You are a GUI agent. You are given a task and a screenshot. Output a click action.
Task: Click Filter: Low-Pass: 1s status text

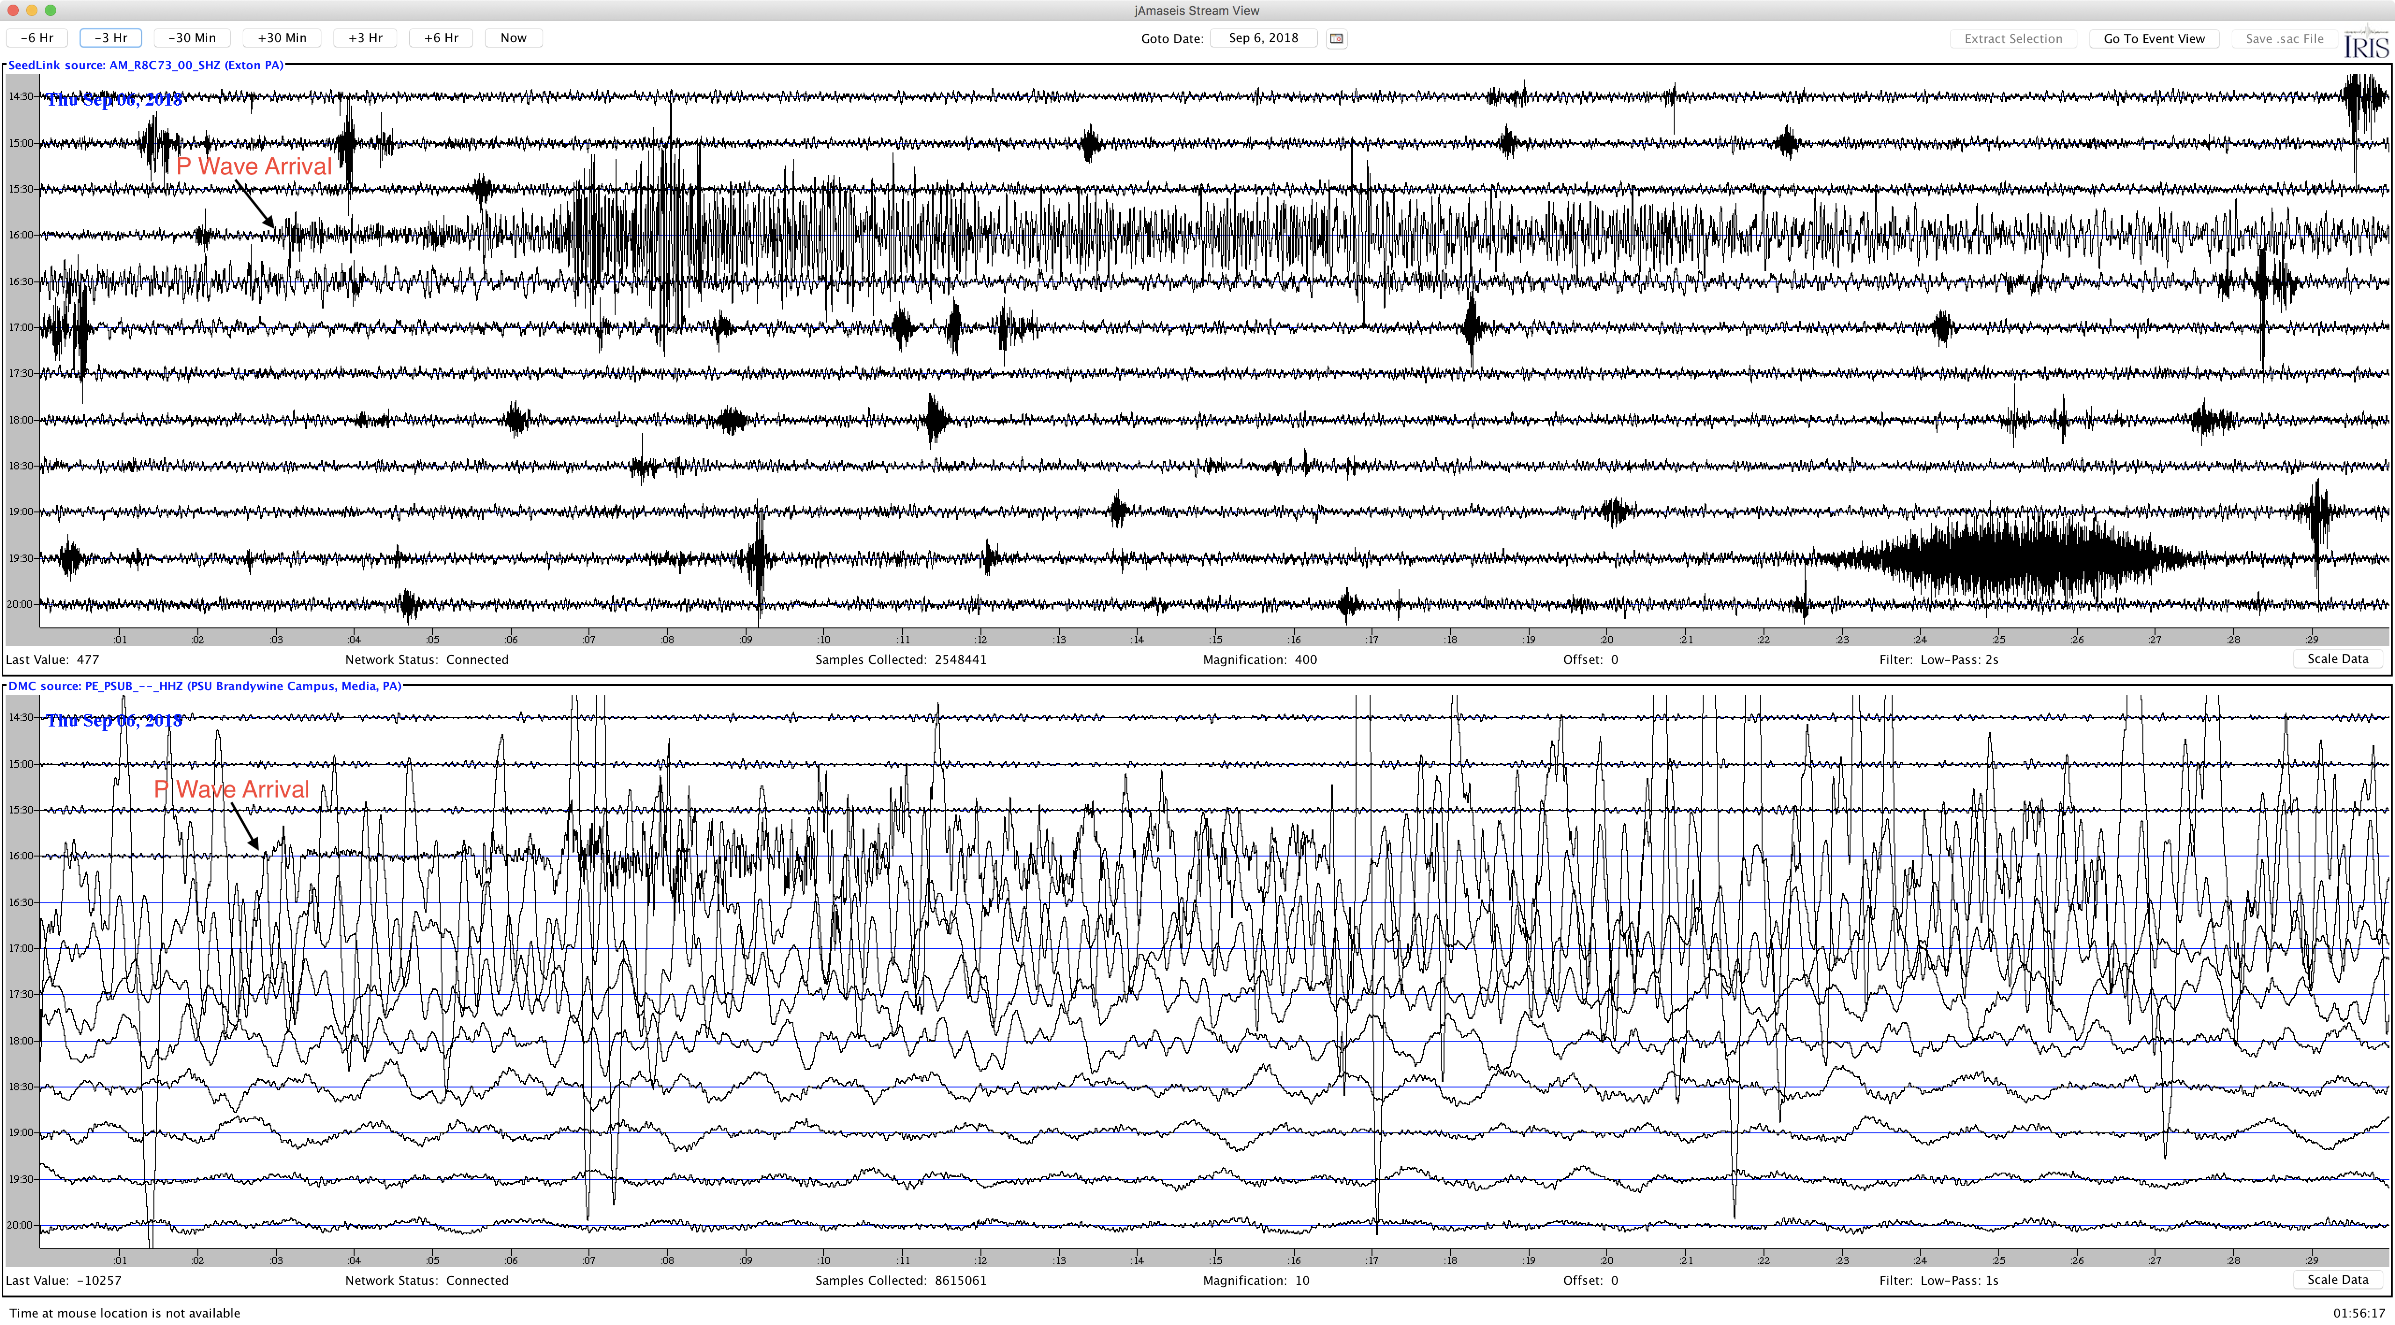pos(1938,1281)
